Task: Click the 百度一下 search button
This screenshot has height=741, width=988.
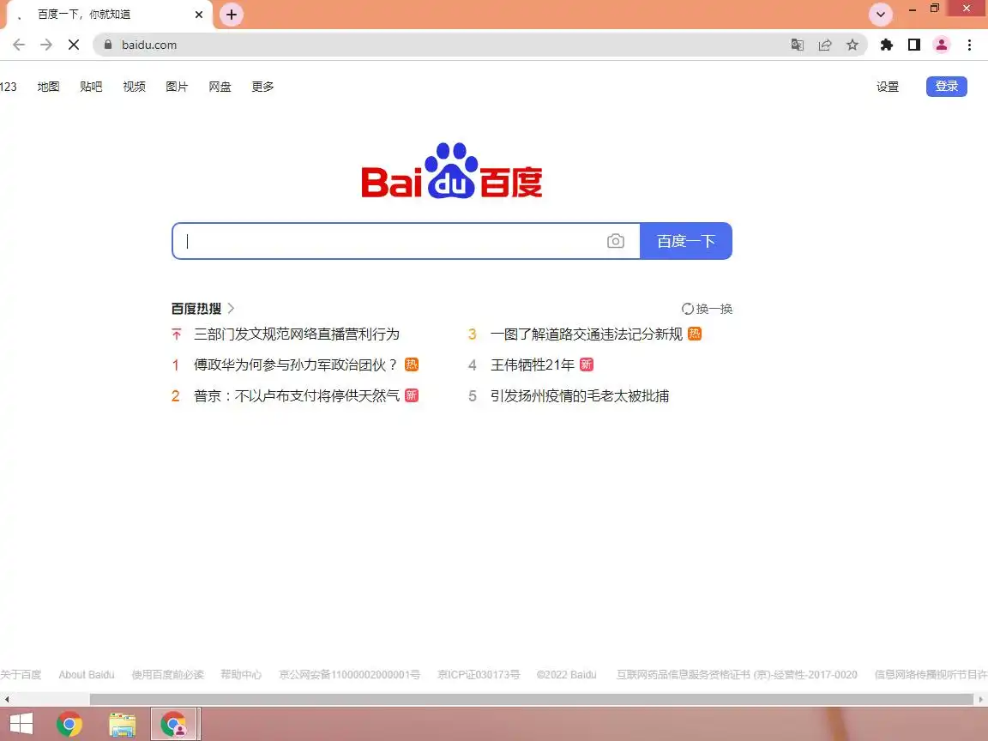Action: pyautogui.click(x=686, y=241)
